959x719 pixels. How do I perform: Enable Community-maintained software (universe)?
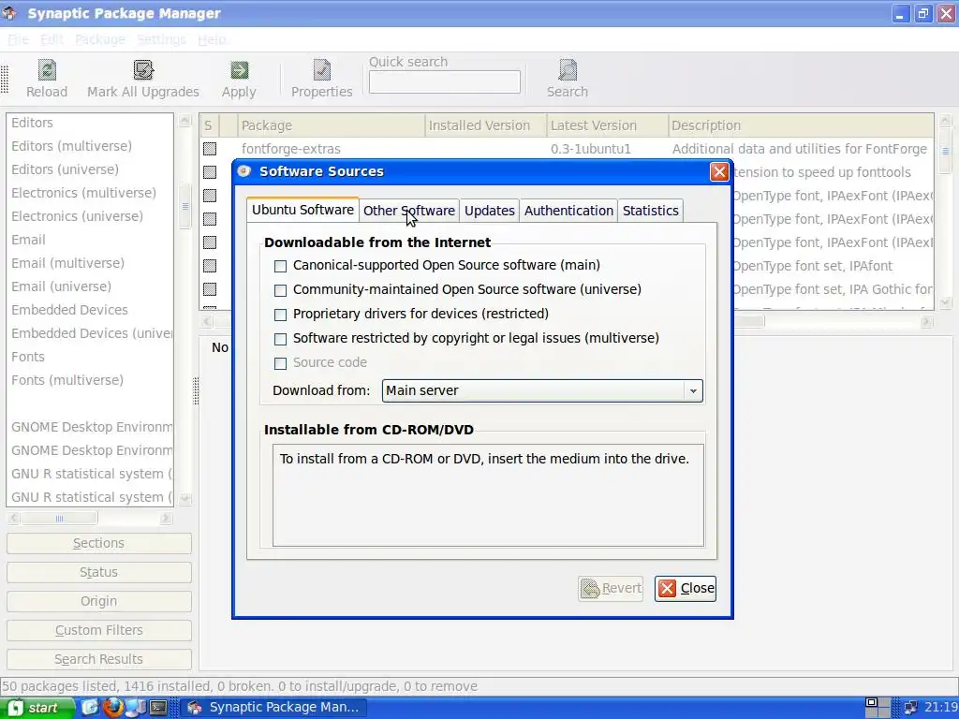pyautogui.click(x=280, y=290)
